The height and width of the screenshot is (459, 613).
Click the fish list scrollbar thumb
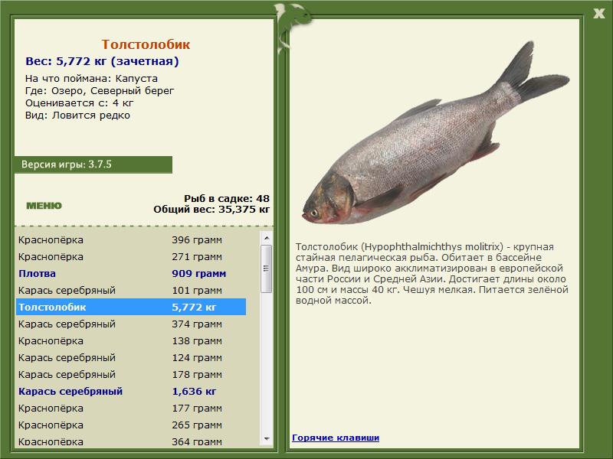(267, 269)
